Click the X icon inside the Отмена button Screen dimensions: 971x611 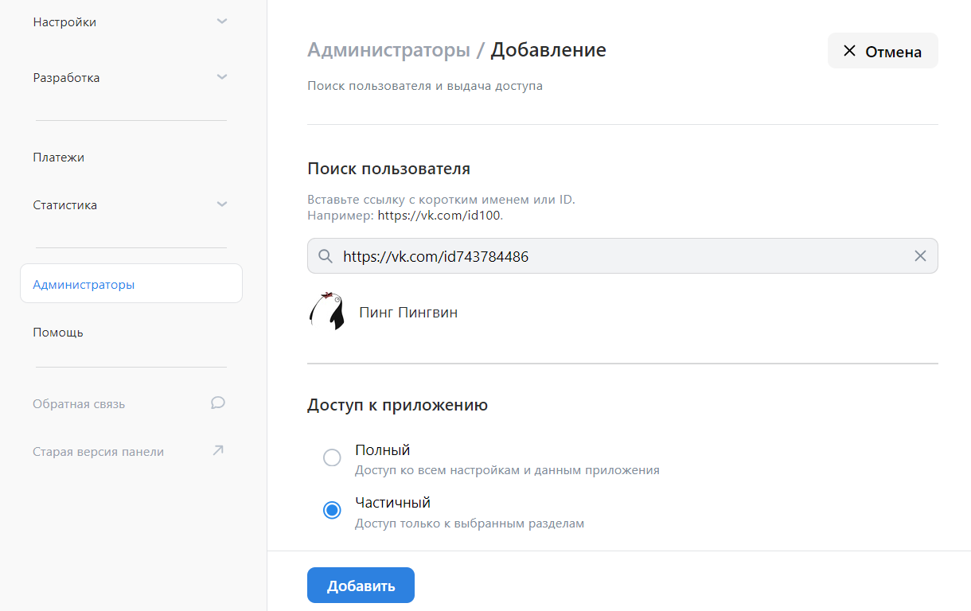pos(848,50)
